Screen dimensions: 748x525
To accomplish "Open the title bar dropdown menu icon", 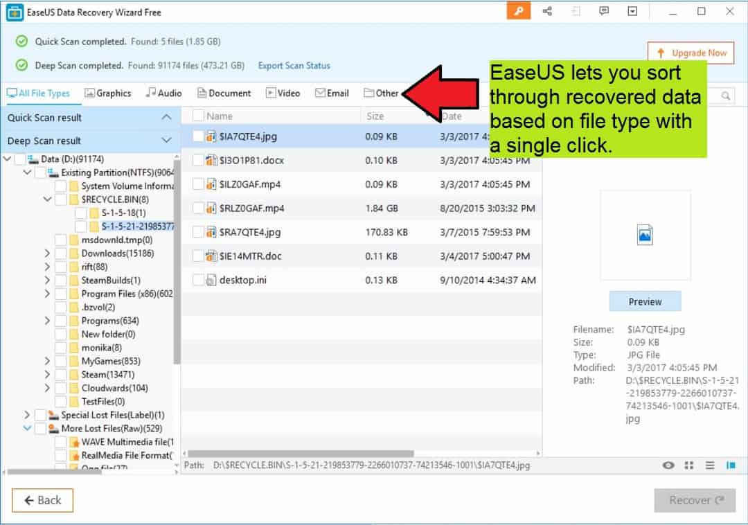I will (632, 11).
